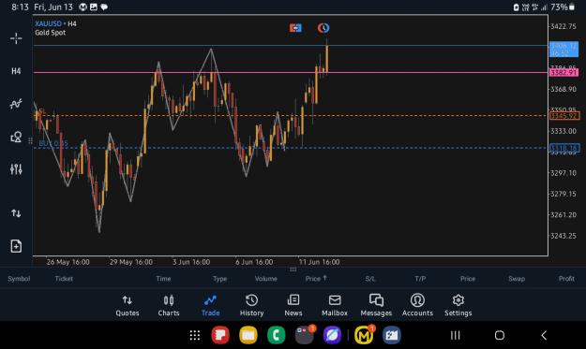Click the T/P column header

[x=420, y=279]
